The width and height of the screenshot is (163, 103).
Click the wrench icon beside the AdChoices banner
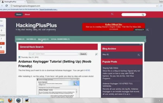pyautogui.click(x=148, y=30)
